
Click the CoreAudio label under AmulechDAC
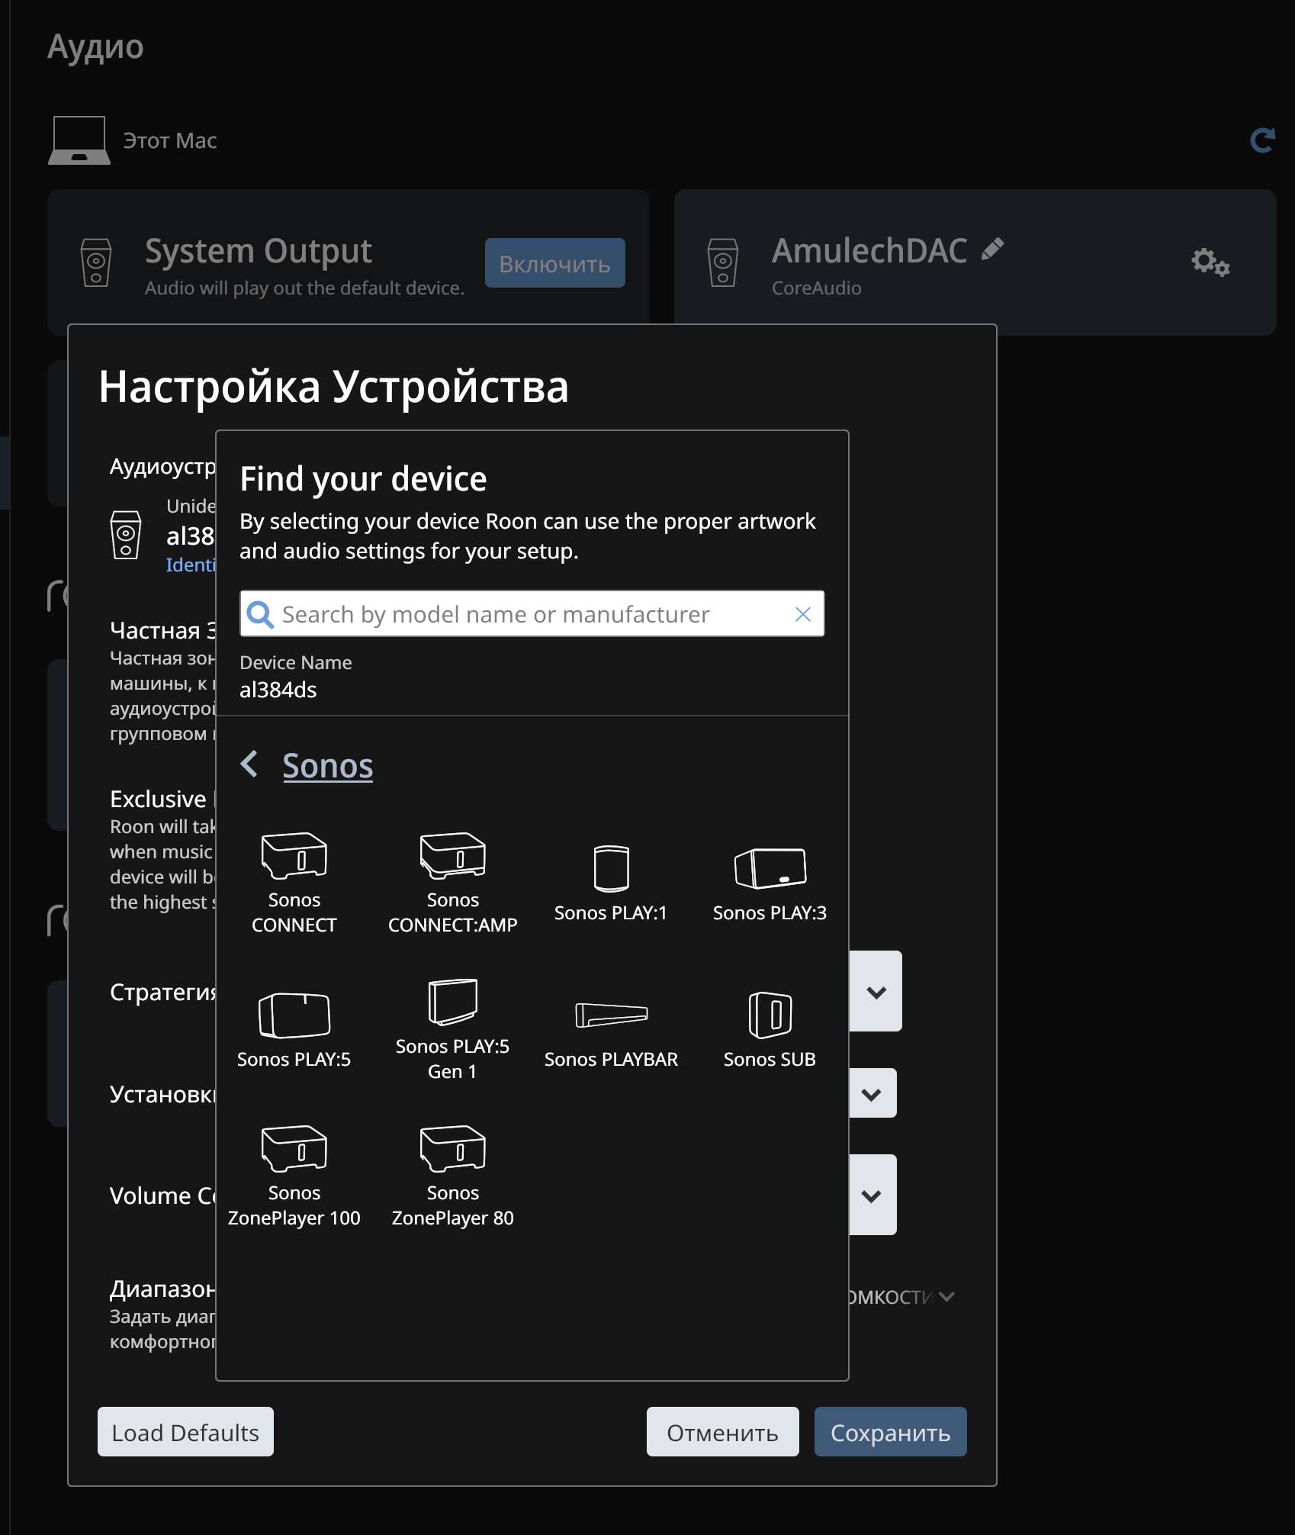coord(816,288)
